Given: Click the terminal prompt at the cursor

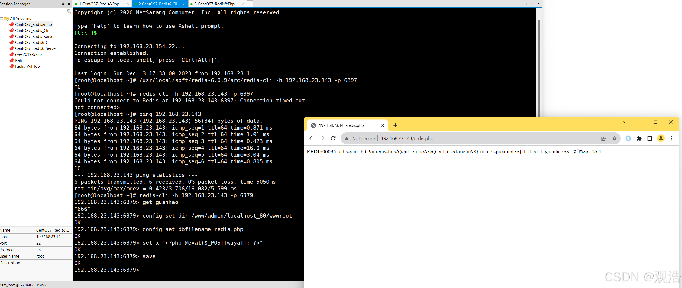Looking at the screenshot, I should click(144, 270).
